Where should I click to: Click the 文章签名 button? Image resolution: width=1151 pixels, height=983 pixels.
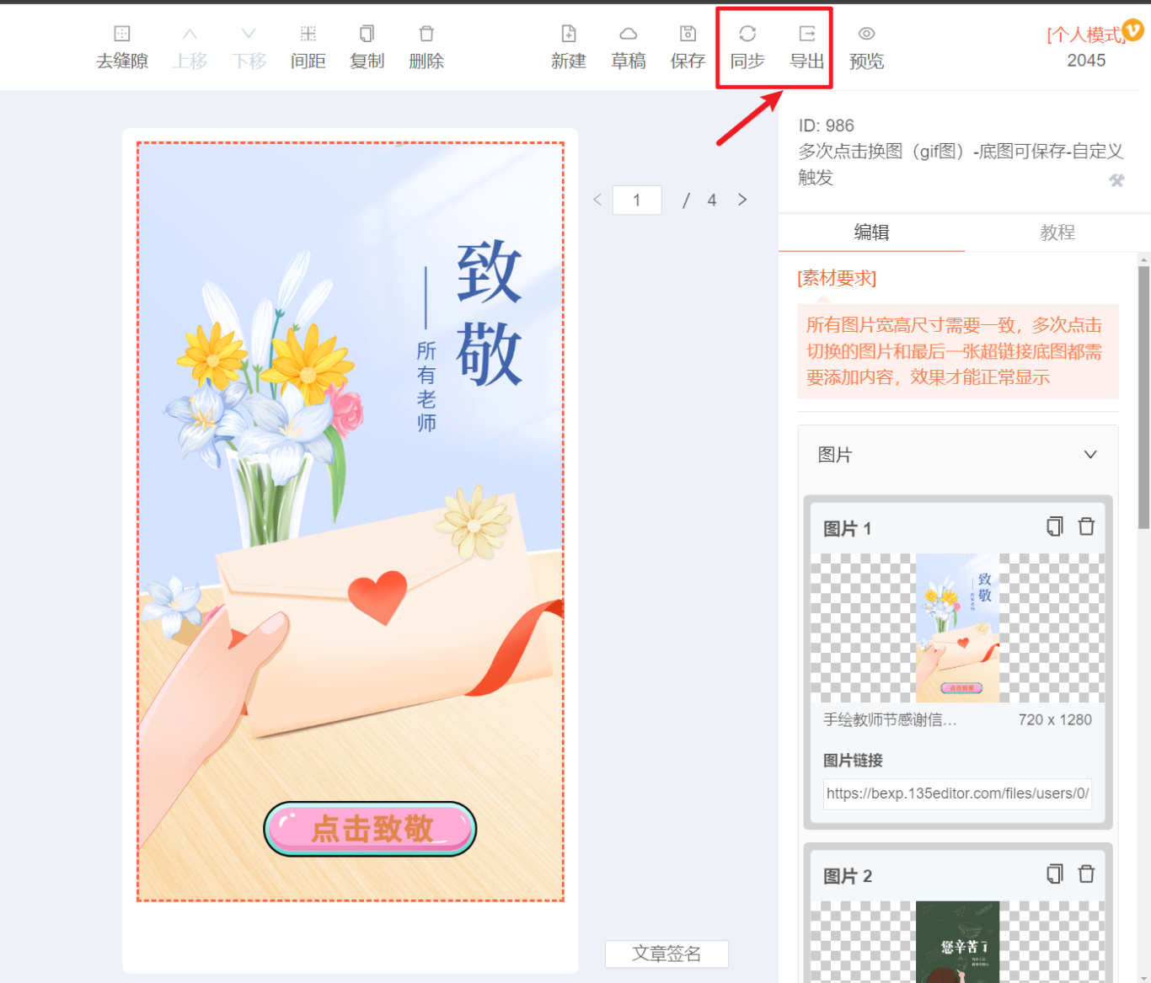667,954
